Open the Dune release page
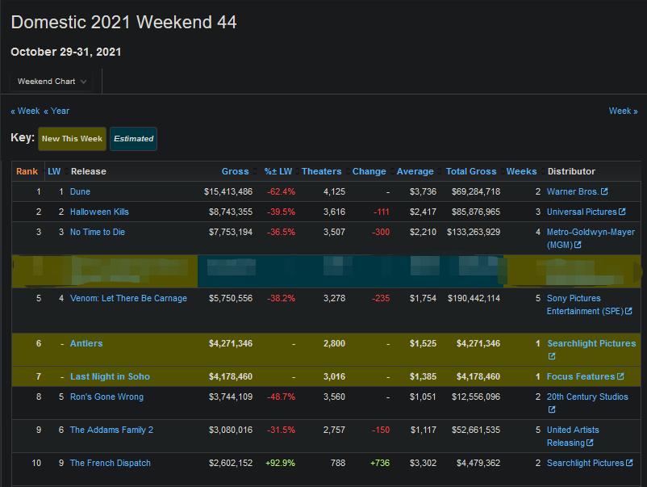The width and height of the screenshot is (647, 487). point(80,191)
